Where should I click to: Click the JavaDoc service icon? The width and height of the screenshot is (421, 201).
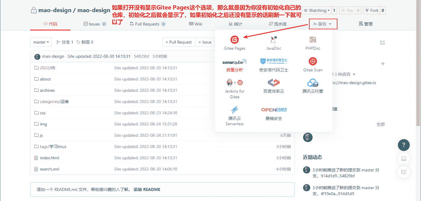(x=273, y=40)
